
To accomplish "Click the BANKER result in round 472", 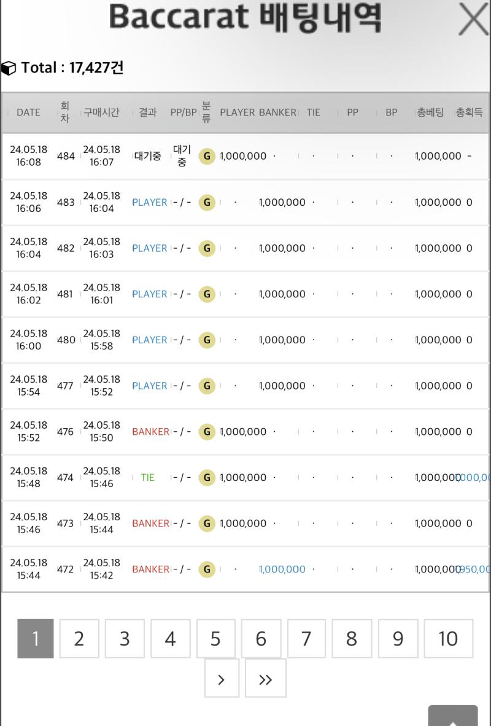I will tap(151, 569).
